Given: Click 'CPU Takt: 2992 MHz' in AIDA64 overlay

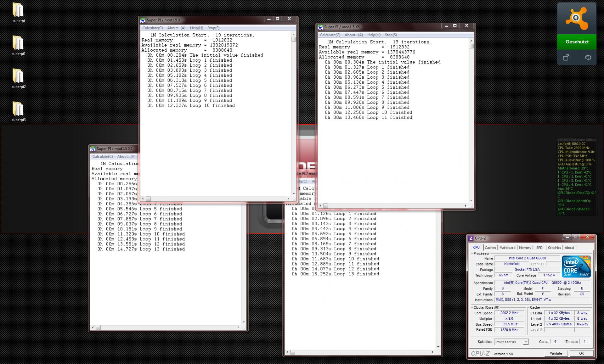Looking at the screenshot, I should click(x=573, y=148).
